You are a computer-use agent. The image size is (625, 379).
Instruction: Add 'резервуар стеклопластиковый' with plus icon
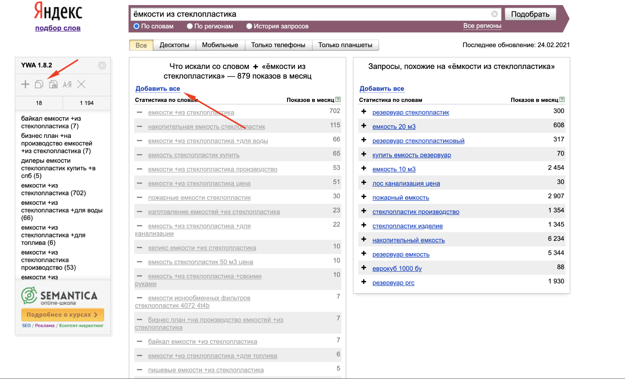tap(364, 140)
